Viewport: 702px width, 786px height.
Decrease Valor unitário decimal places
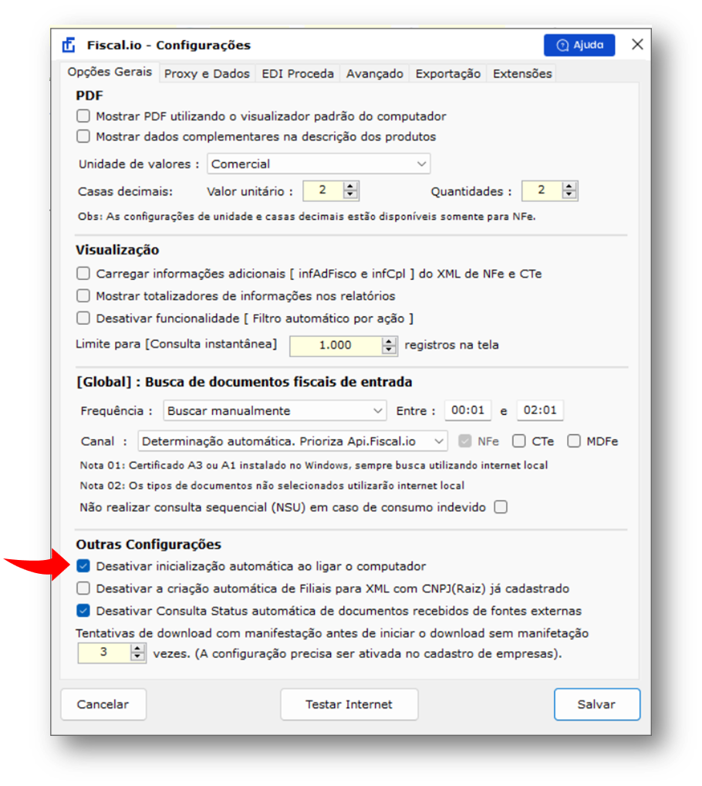(350, 195)
